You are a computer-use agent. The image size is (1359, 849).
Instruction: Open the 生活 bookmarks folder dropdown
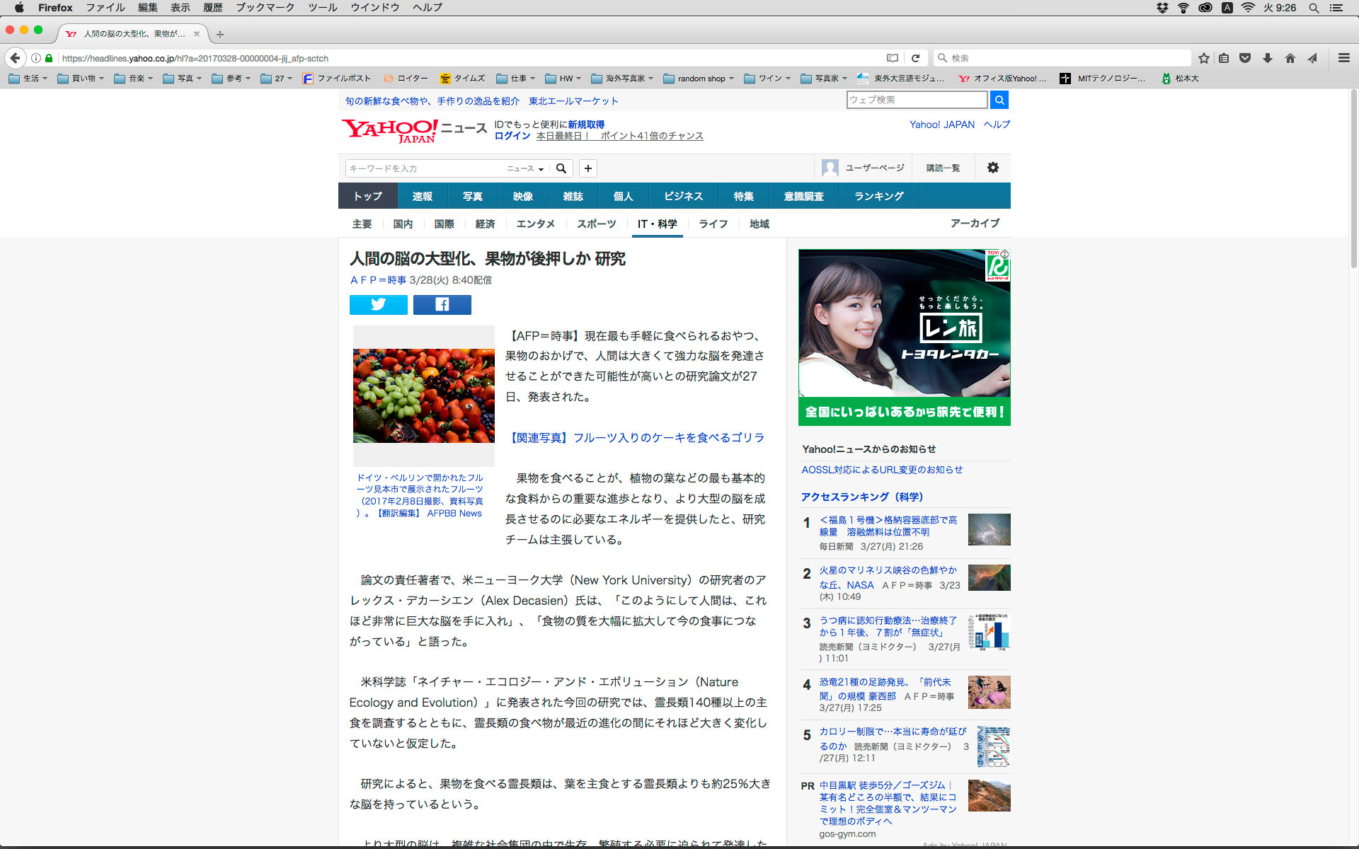coord(28,79)
